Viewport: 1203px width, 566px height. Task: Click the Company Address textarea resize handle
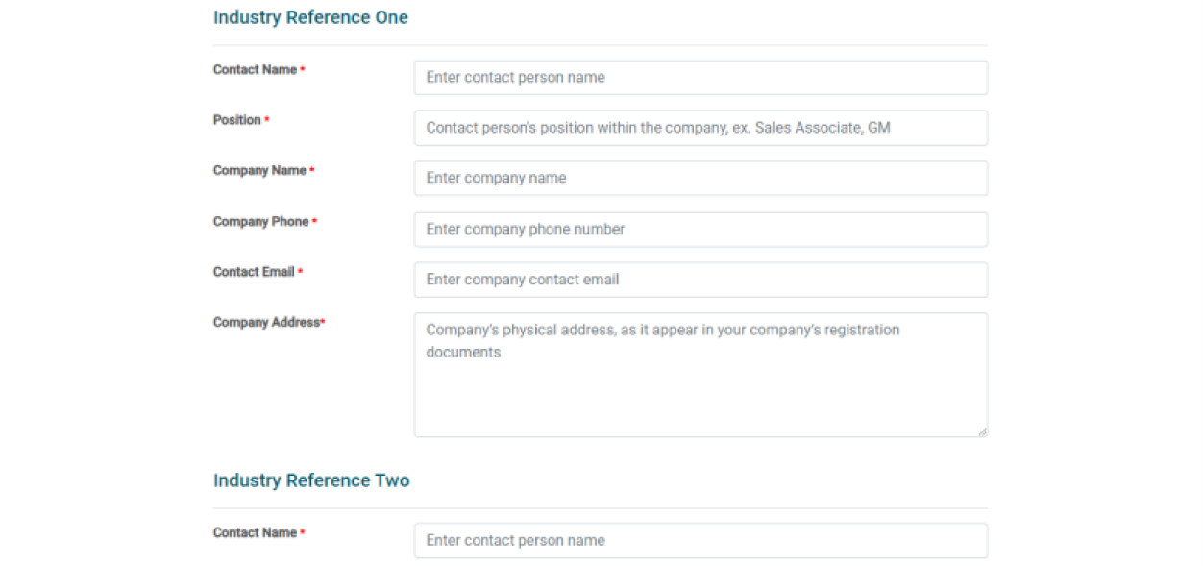982,431
